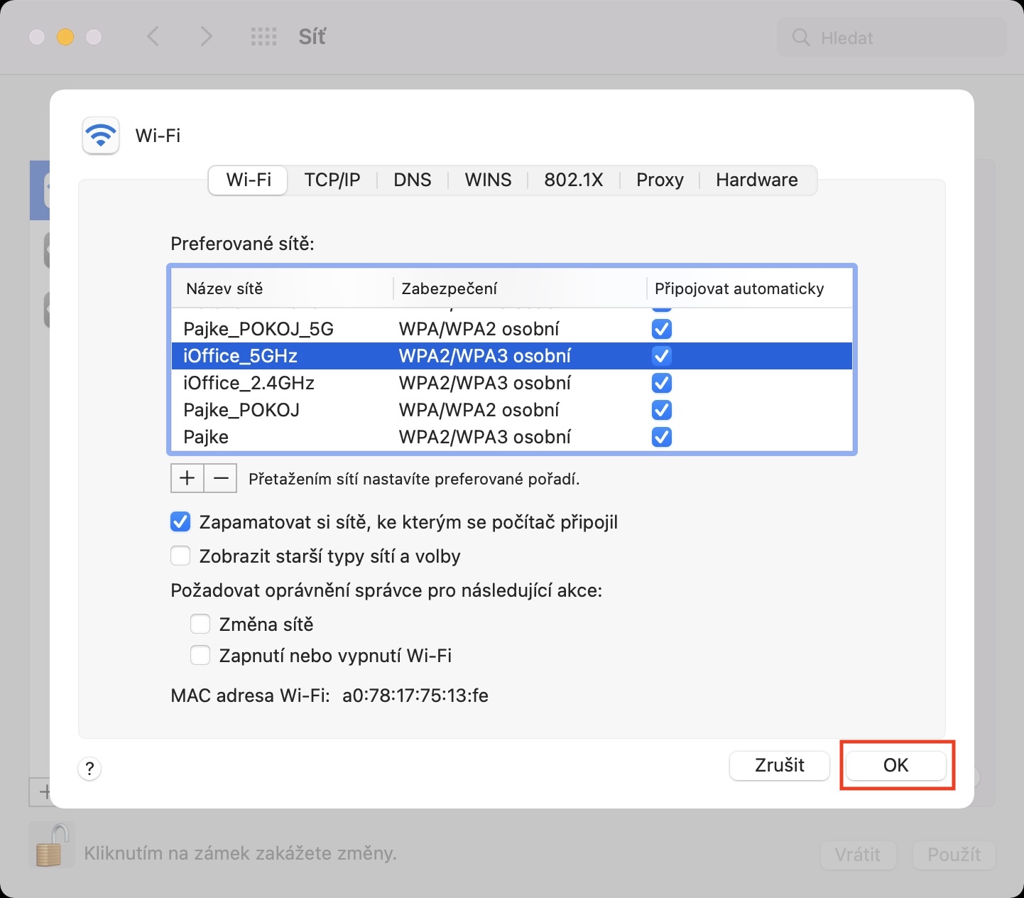Switch to the TCP/IP tab
Screen dimensions: 1024x898
(x=332, y=180)
